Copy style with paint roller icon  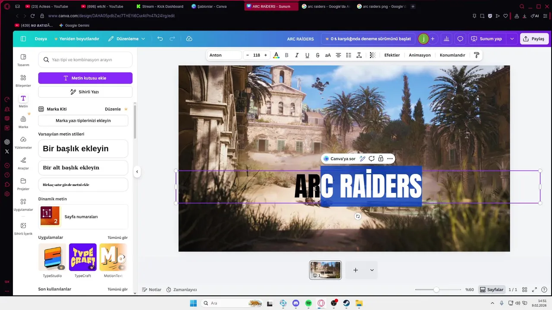(477, 55)
